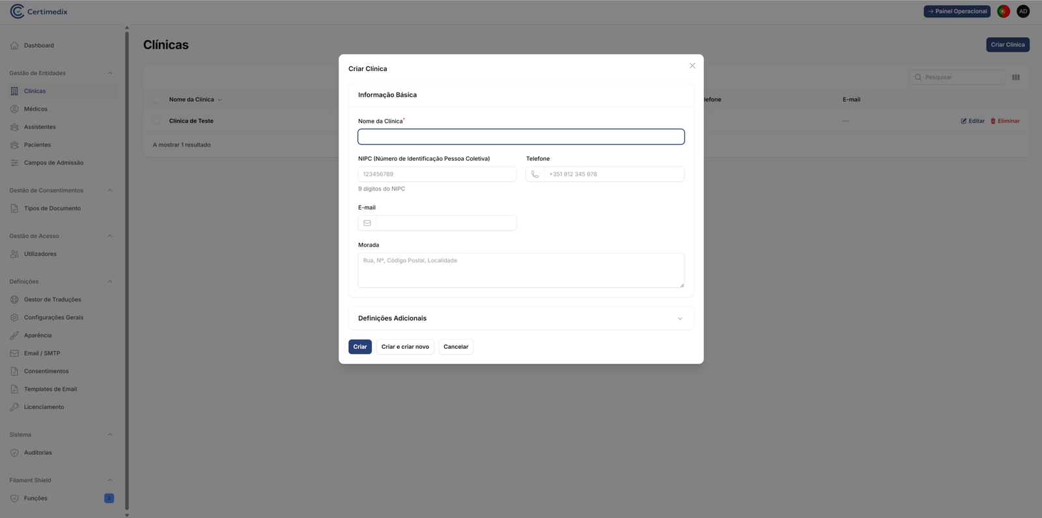Image resolution: width=1042 pixels, height=518 pixels.
Task: Click the column toggle icon beside search
Action: 1016,77
